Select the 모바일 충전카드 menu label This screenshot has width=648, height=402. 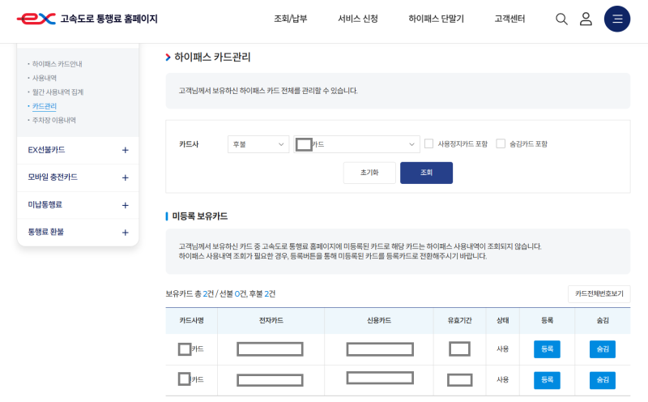[x=53, y=177]
